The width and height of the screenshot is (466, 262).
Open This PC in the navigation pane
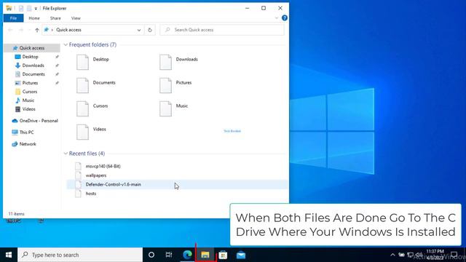pos(26,132)
